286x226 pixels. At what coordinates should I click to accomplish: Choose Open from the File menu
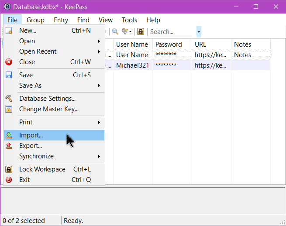point(54,41)
